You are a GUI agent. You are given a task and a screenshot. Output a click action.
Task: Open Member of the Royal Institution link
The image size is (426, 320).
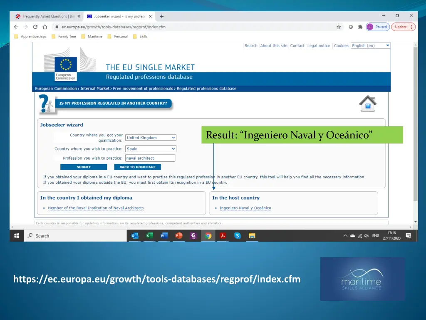96,208
